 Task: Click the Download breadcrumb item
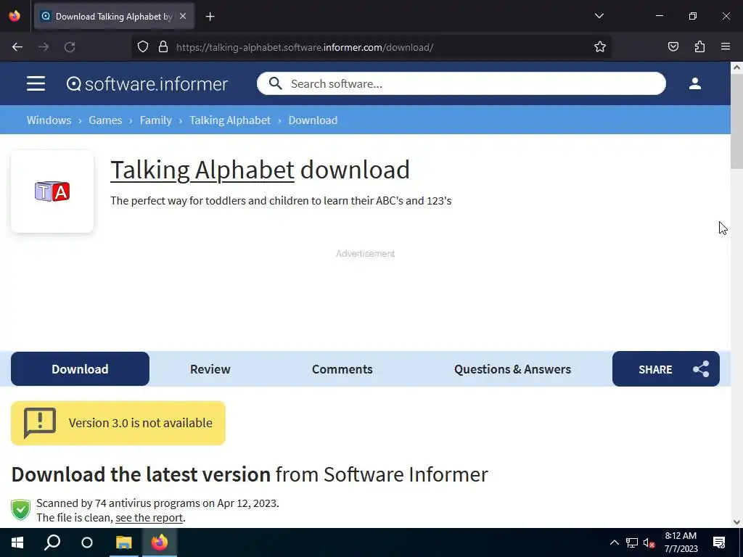(313, 120)
